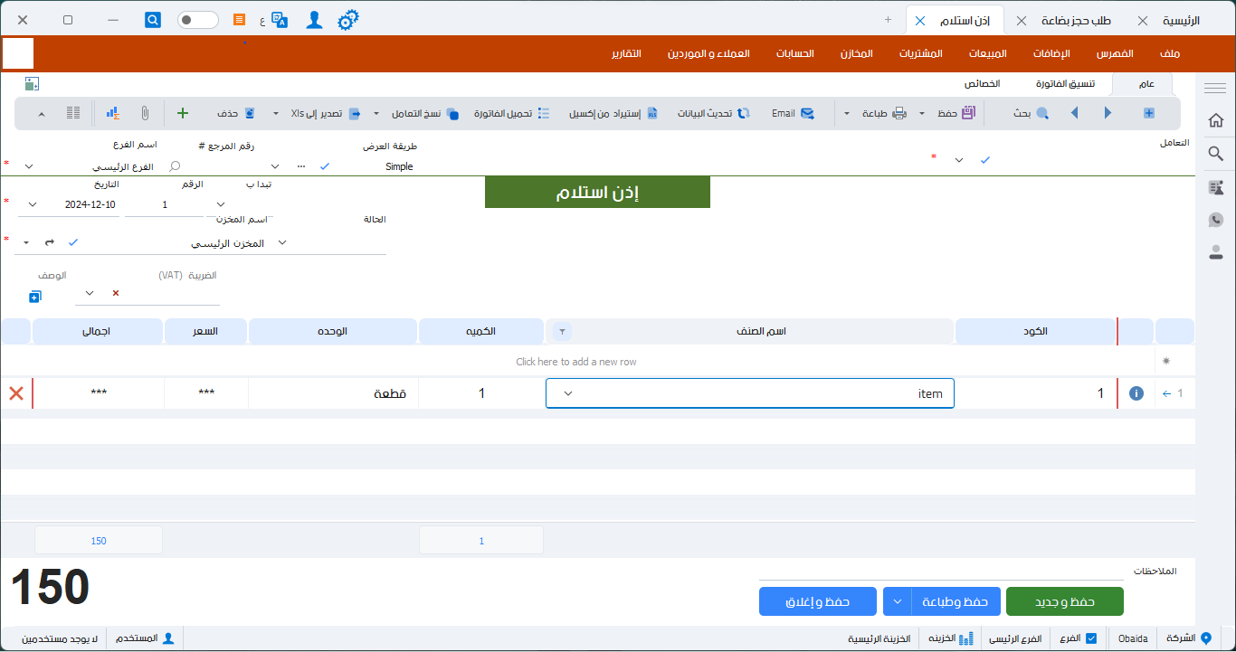Click the blue info icon in row 1
This screenshot has height=652, width=1236.
tap(1136, 393)
